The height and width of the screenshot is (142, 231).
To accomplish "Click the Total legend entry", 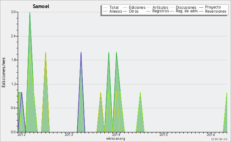I will 111,7.
